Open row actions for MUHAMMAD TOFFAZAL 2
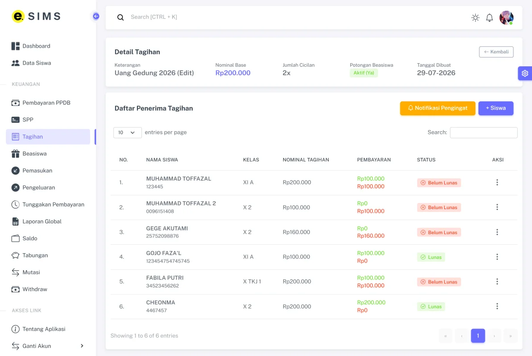 497,207
